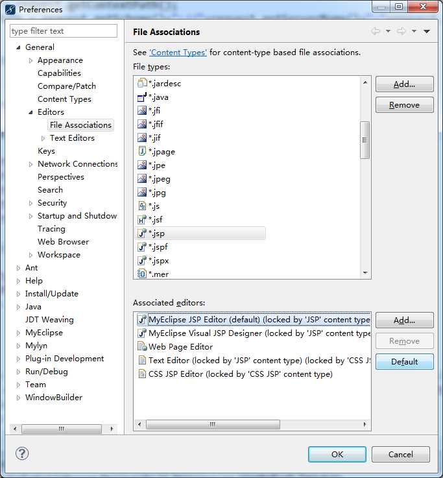443x478 pixels.
Task: Click the *.mer file icon
Action: click(142, 274)
